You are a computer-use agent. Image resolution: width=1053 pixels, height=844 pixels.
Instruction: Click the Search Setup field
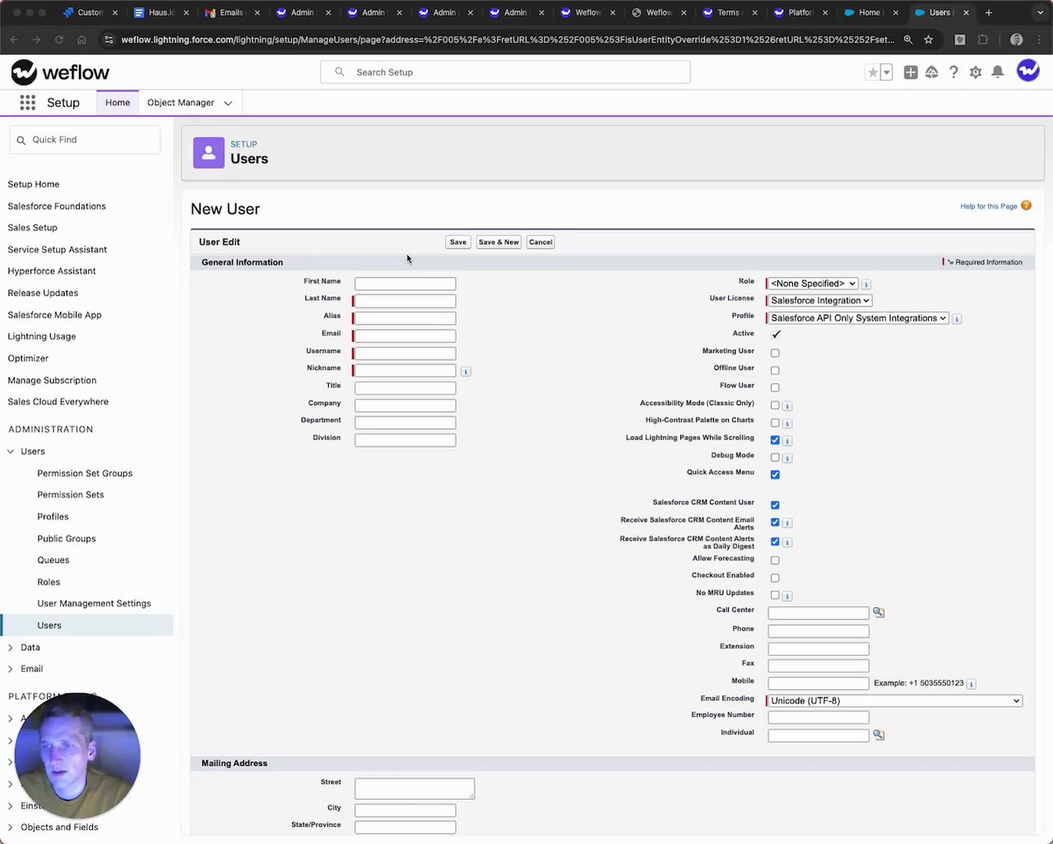(505, 72)
